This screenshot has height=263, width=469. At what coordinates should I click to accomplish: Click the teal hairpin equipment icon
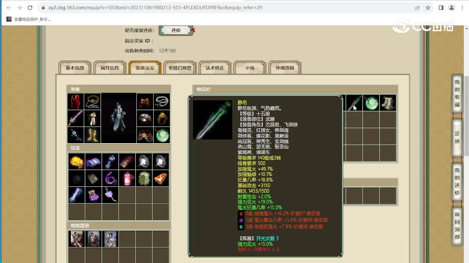[x=75, y=135]
